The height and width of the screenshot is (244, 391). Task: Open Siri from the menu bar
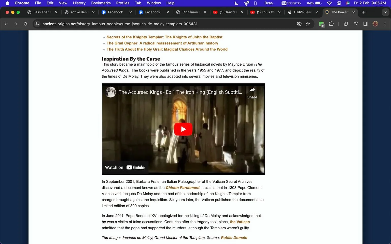(348, 3)
